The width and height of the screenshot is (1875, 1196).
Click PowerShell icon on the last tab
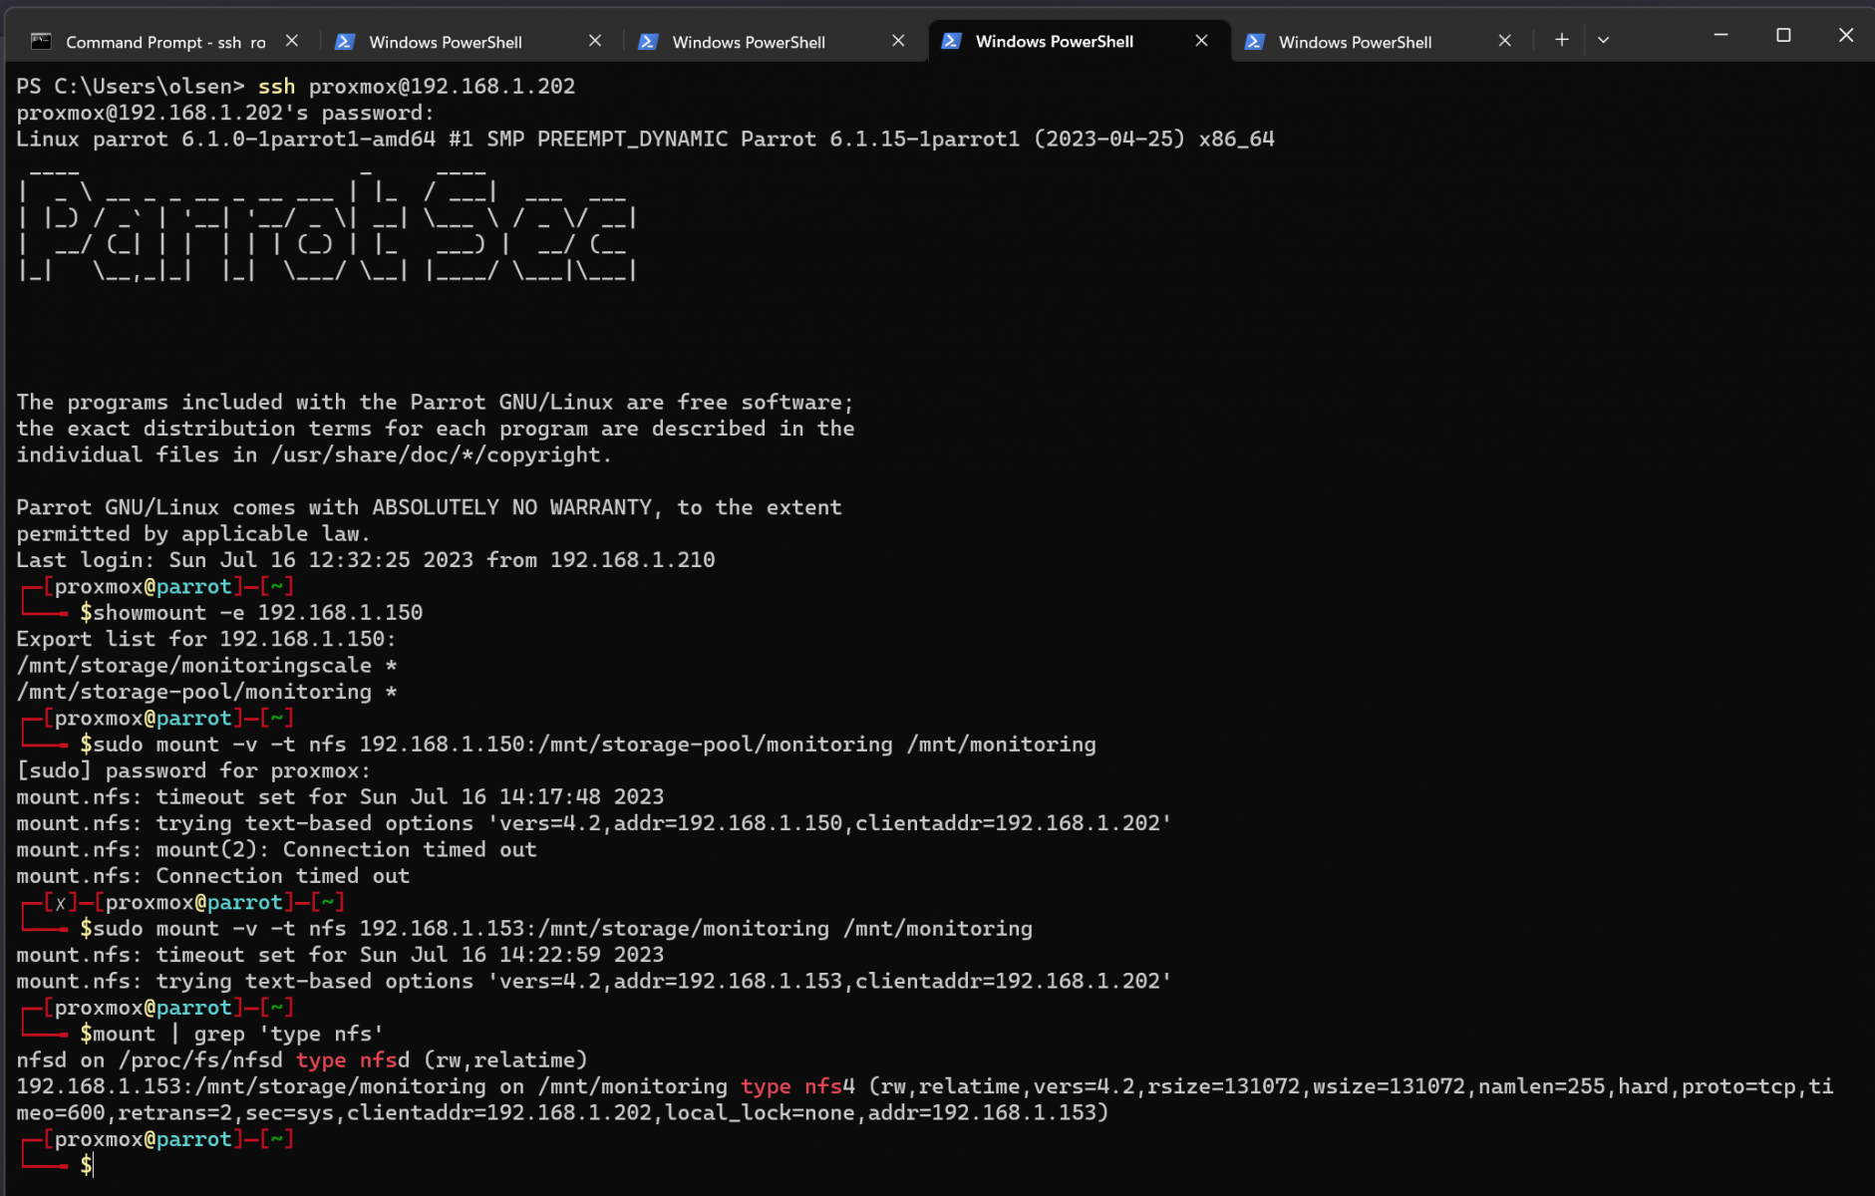tap(1255, 42)
